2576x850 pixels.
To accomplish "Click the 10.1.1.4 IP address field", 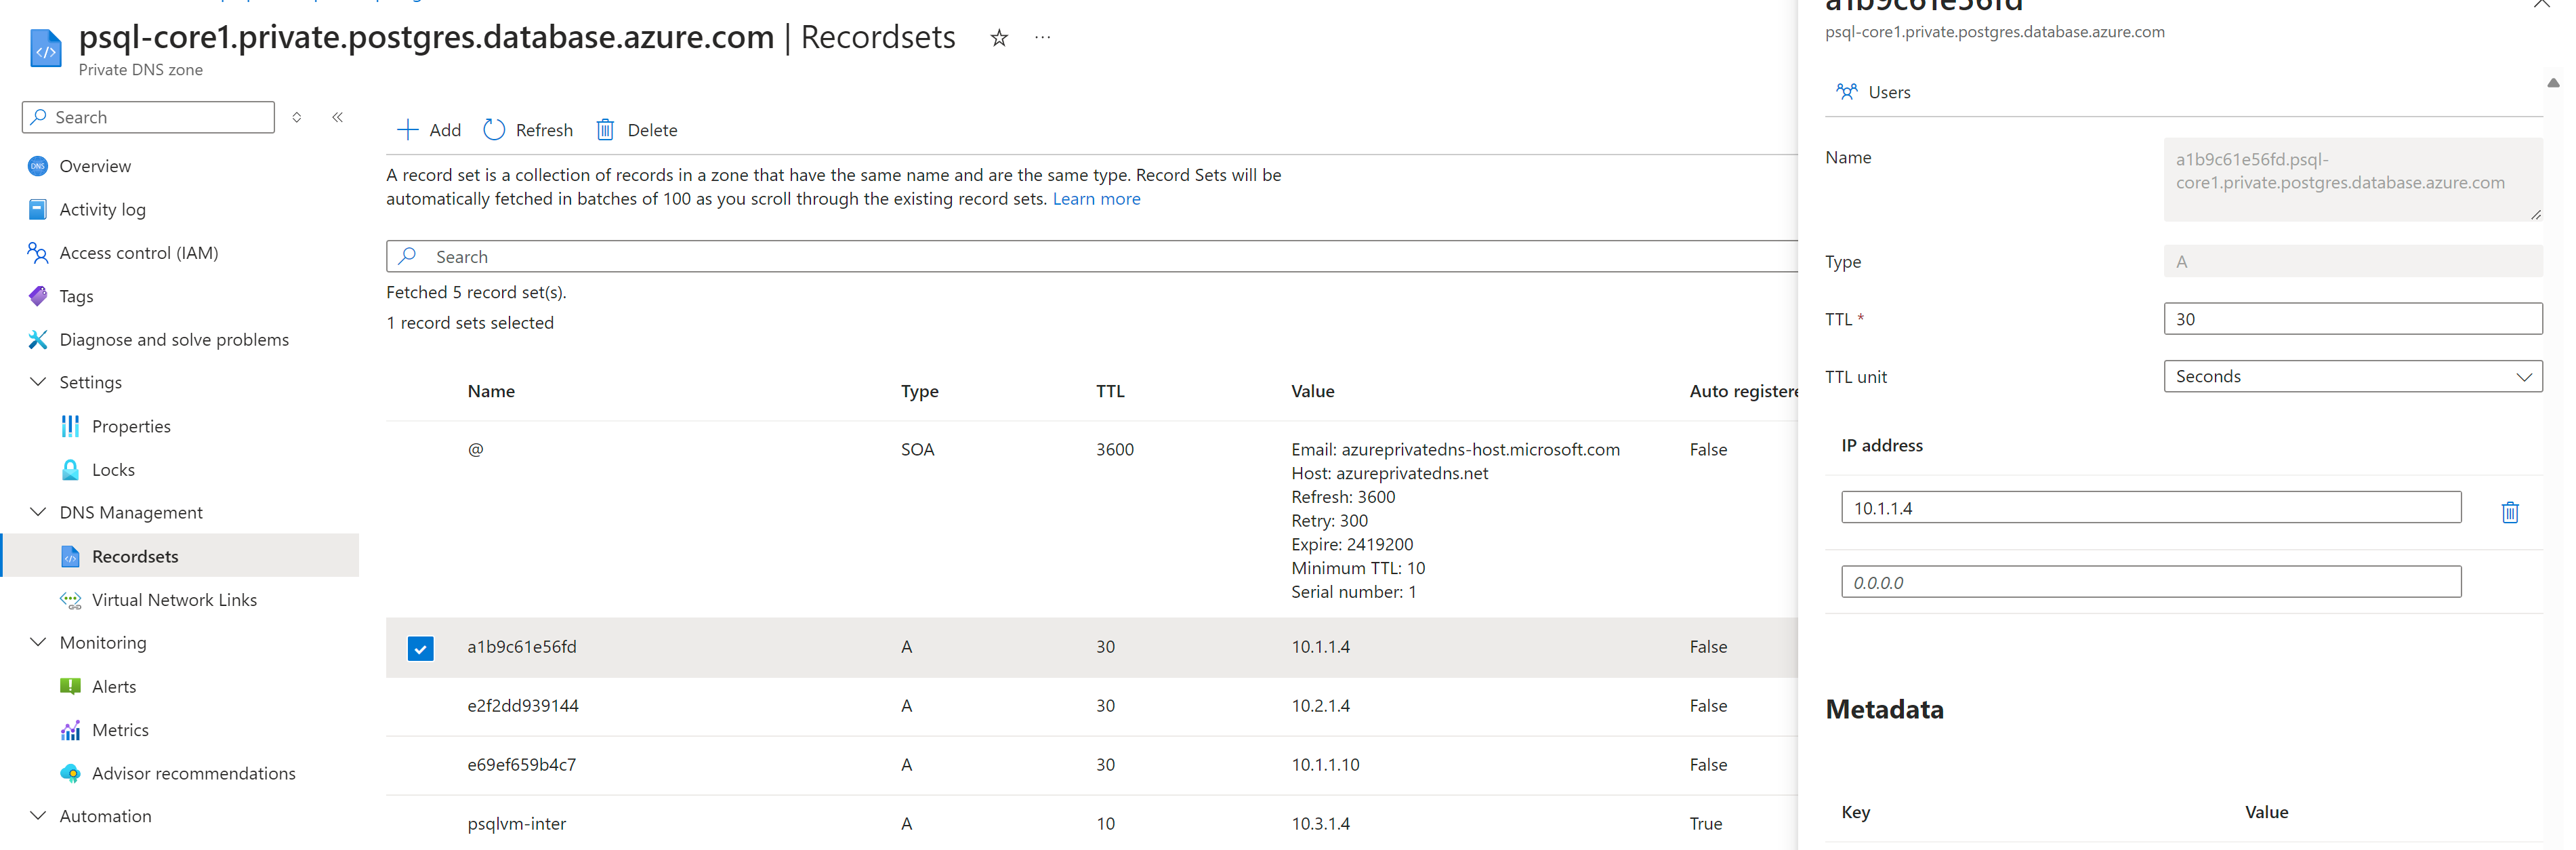I will pyautogui.click(x=2150, y=507).
